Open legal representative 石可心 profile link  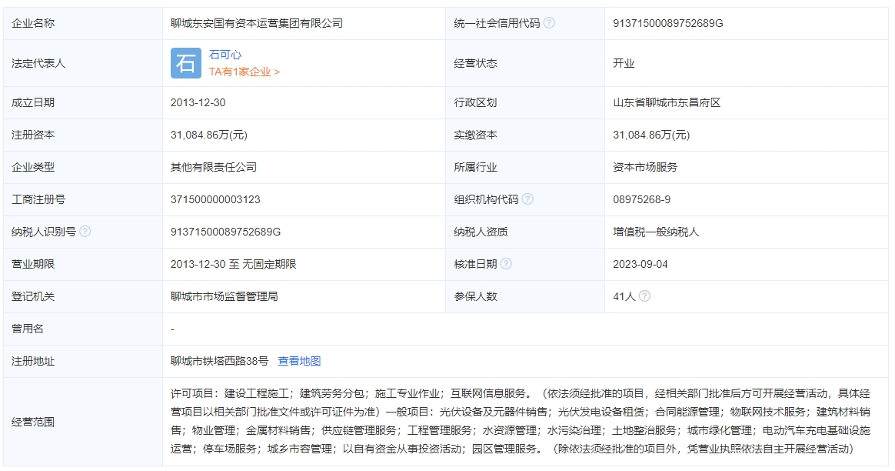point(225,55)
